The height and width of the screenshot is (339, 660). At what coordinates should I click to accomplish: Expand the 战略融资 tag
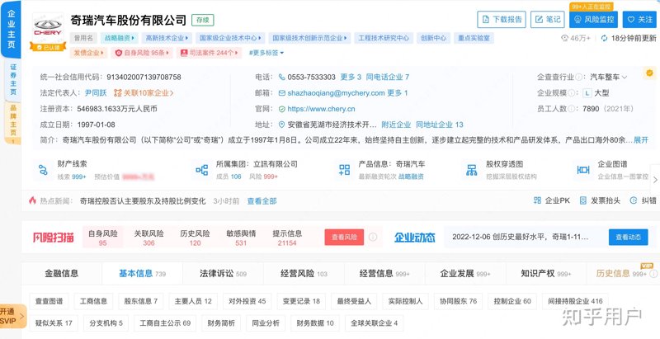pos(119,38)
